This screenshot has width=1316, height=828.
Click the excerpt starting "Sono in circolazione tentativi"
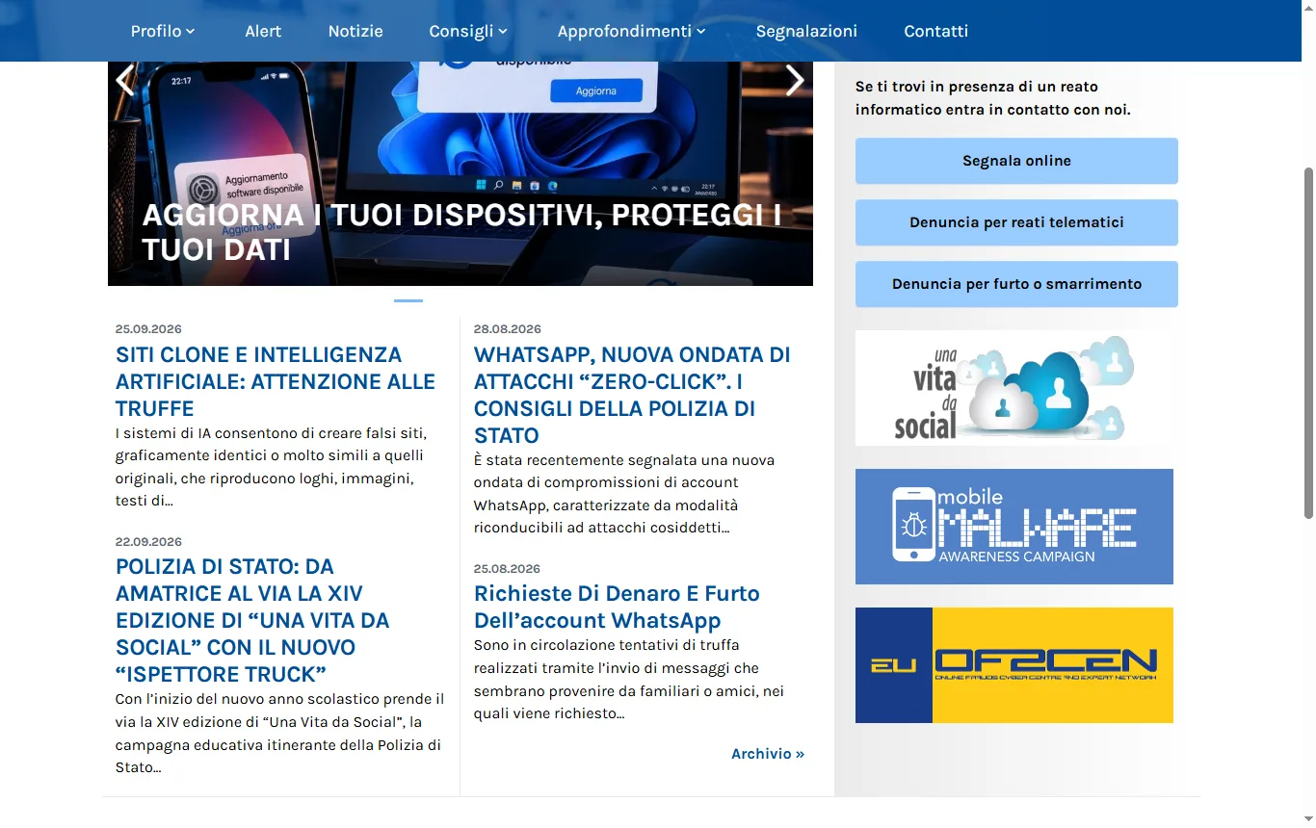click(629, 680)
